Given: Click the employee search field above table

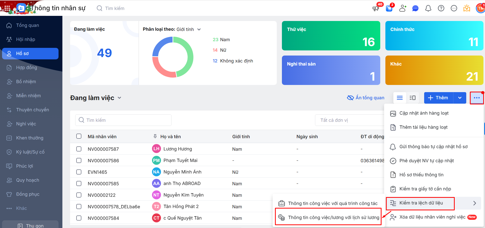Looking at the screenshot, I should click(x=123, y=120).
